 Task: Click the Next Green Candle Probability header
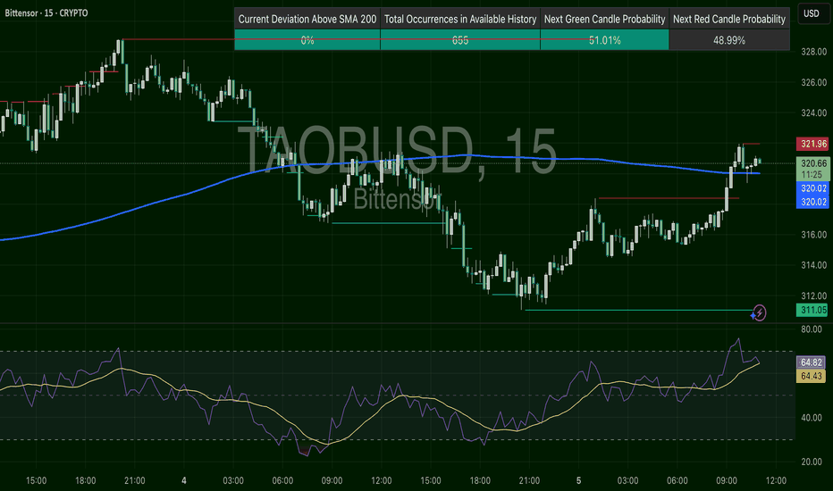(x=604, y=19)
